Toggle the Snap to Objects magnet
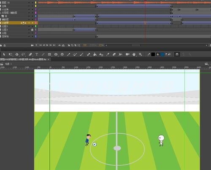 (177, 54)
